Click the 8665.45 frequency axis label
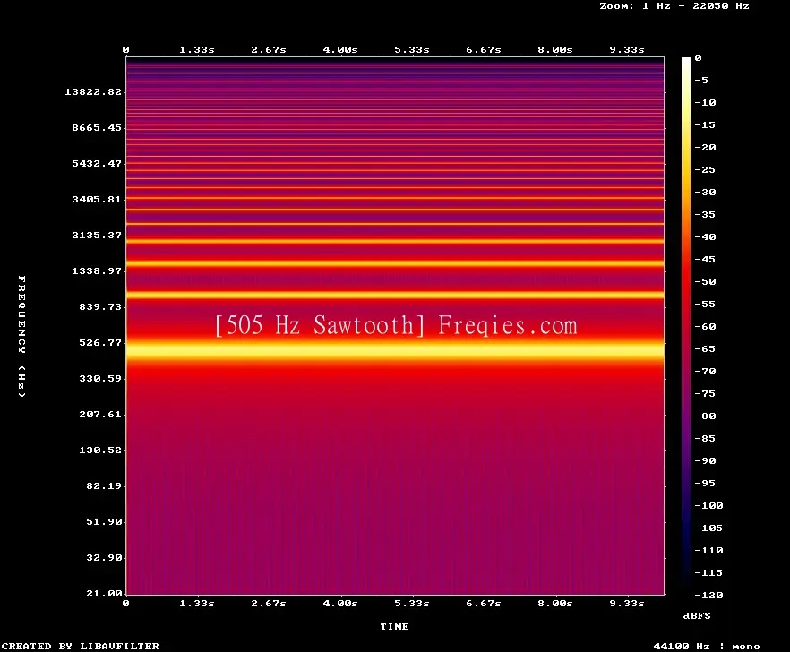This screenshot has width=790, height=652. 97,127
